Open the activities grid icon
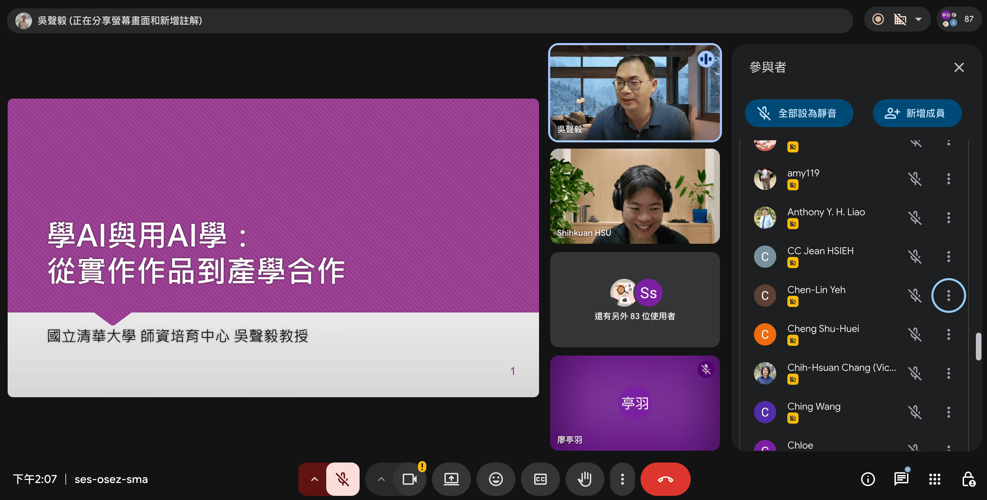This screenshot has height=500, width=987. pos(934,479)
